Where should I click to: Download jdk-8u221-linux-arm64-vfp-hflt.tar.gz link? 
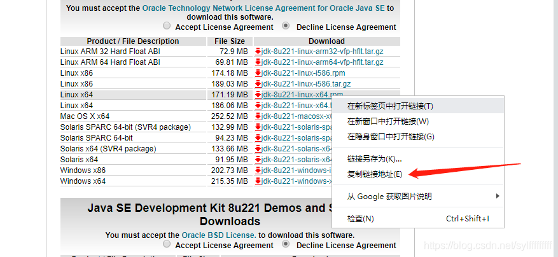(323, 62)
